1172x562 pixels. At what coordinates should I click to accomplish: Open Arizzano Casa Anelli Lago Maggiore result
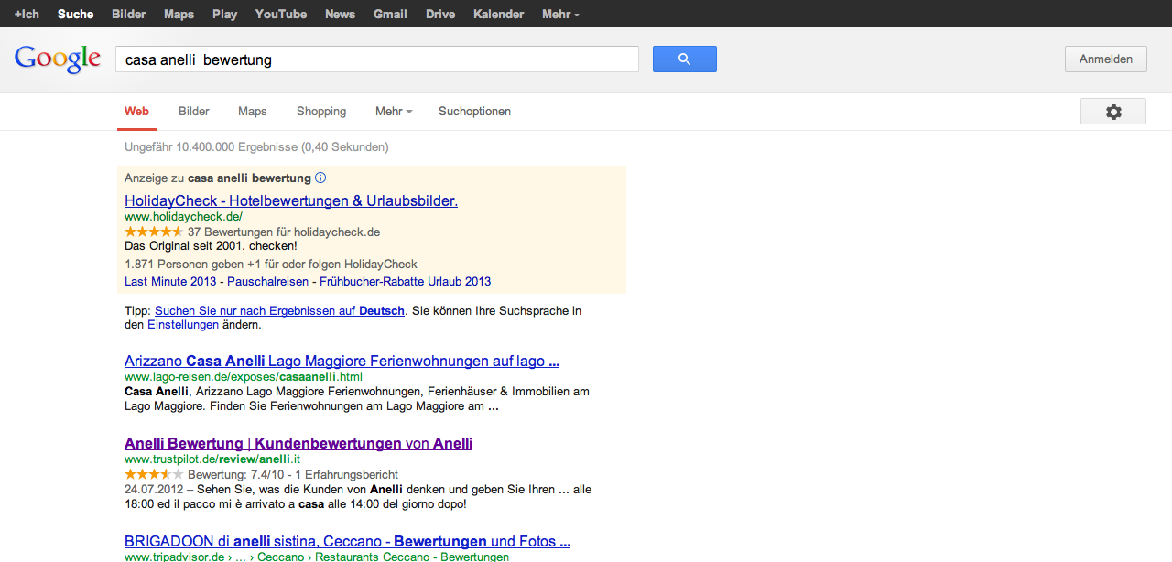[342, 362]
